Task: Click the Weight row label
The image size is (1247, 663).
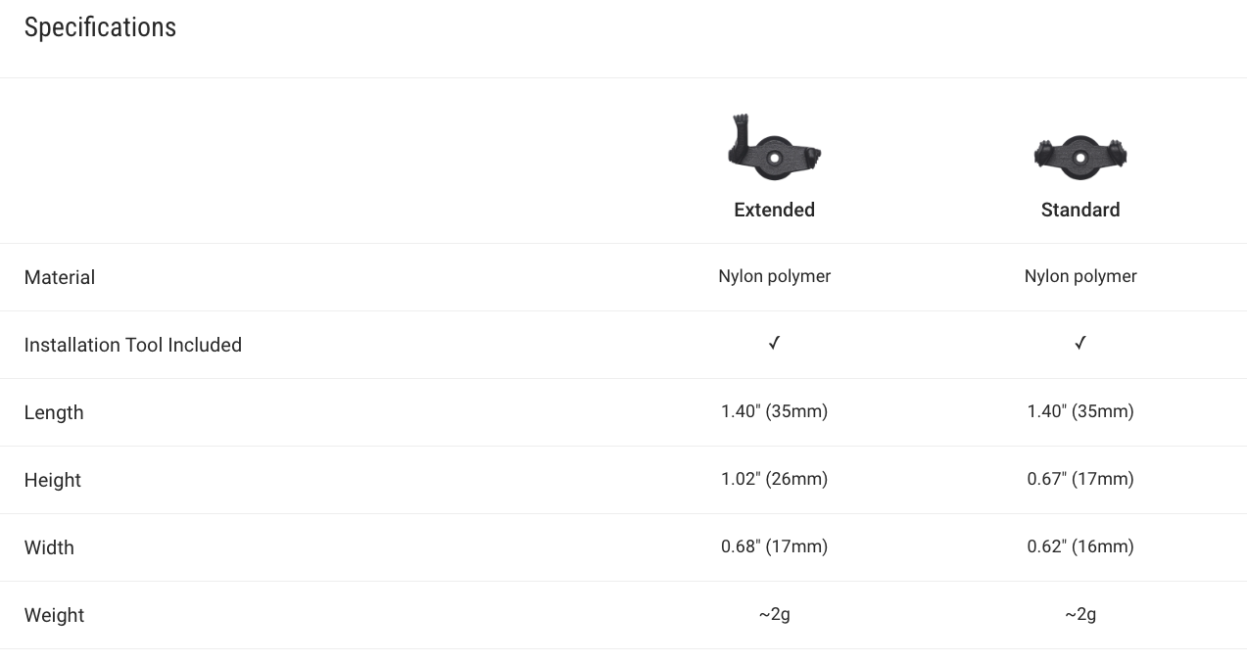Action: (x=54, y=615)
